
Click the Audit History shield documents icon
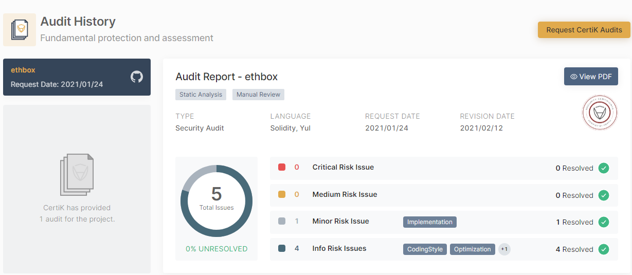(20, 30)
